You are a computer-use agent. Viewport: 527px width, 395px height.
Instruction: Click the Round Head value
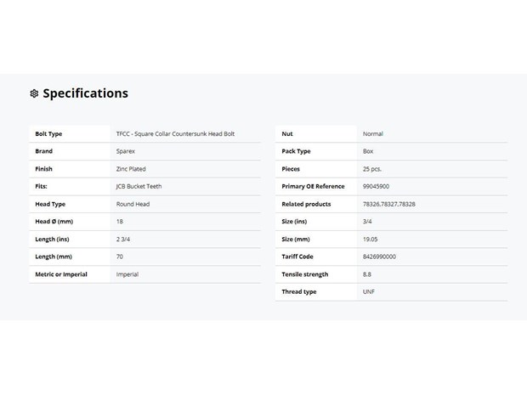(133, 204)
